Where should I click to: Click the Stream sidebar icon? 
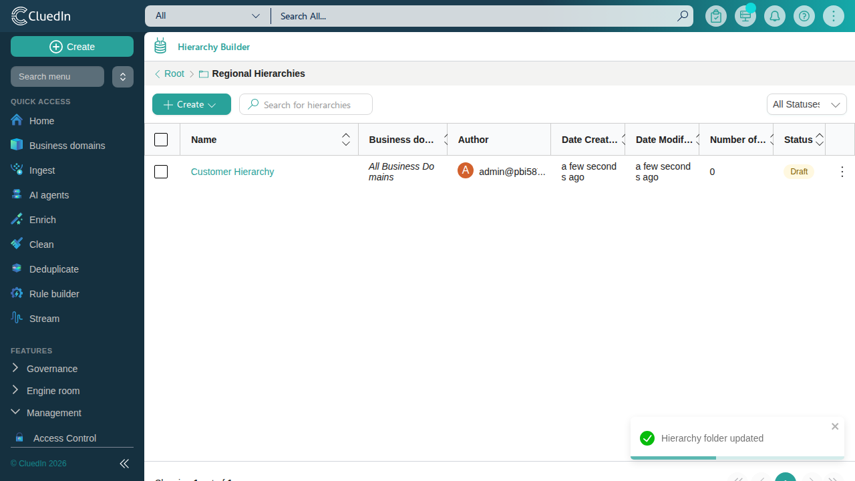coord(17,318)
